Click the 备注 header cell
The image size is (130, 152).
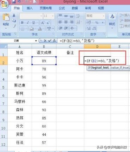[70, 53]
